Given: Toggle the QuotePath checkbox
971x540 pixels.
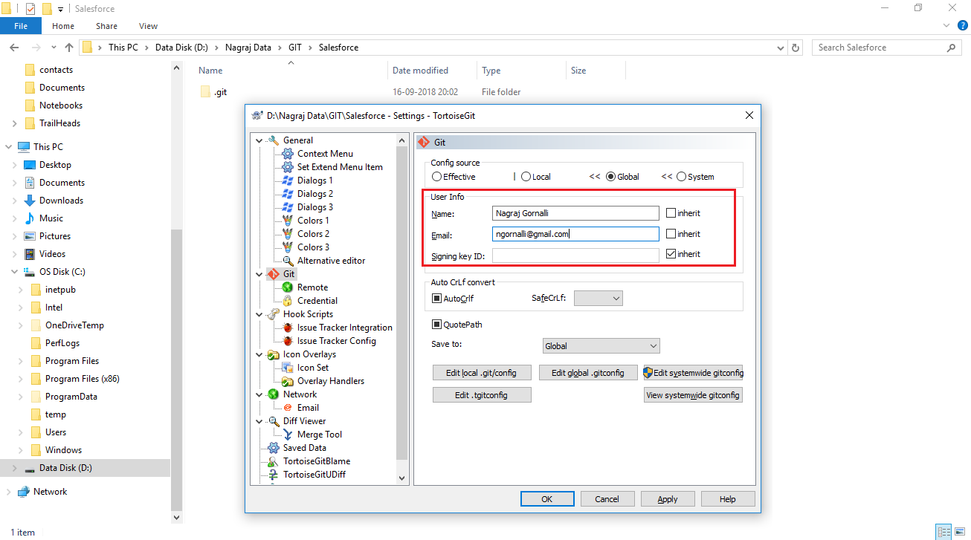Looking at the screenshot, I should tap(437, 325).
